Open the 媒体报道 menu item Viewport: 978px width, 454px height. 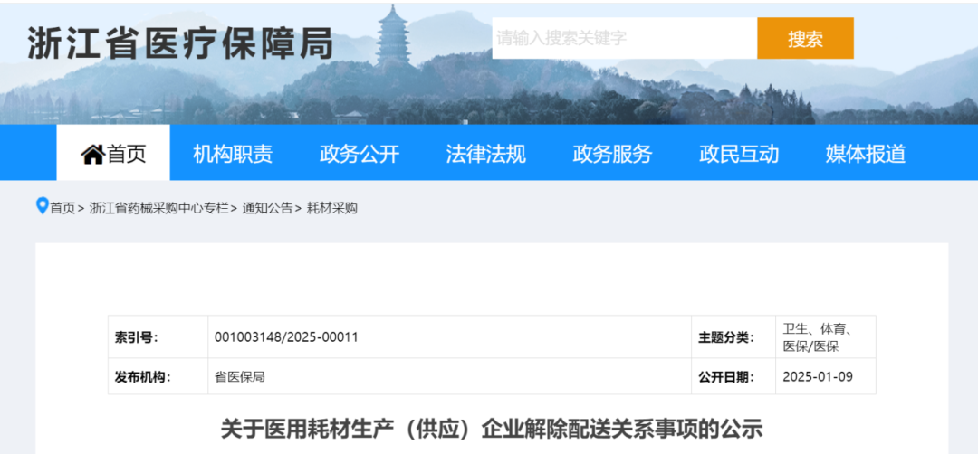[866, 154]
